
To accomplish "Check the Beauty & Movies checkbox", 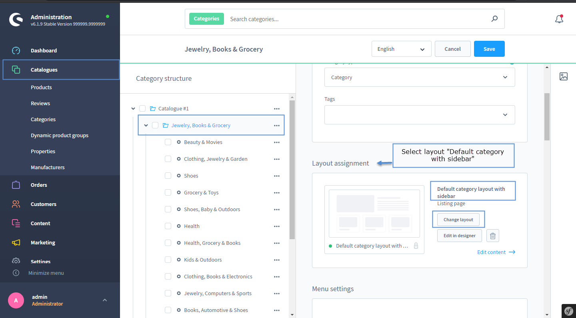I will click(168, 142).
